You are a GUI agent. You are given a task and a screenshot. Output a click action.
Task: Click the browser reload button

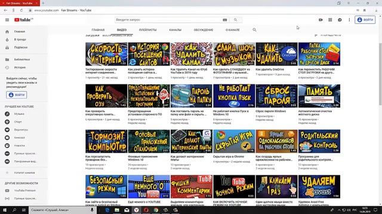(21, 11)
